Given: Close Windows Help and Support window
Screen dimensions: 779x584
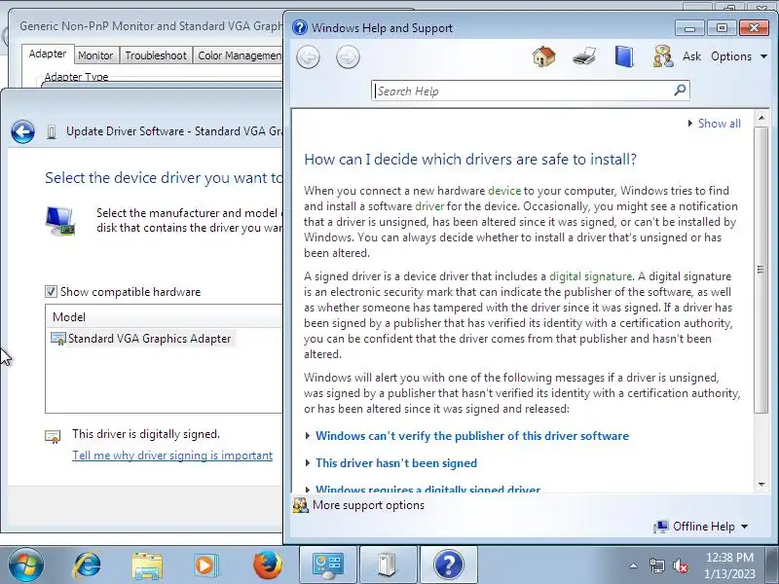Looking at the screenshot, I should [x=754, y=28].
